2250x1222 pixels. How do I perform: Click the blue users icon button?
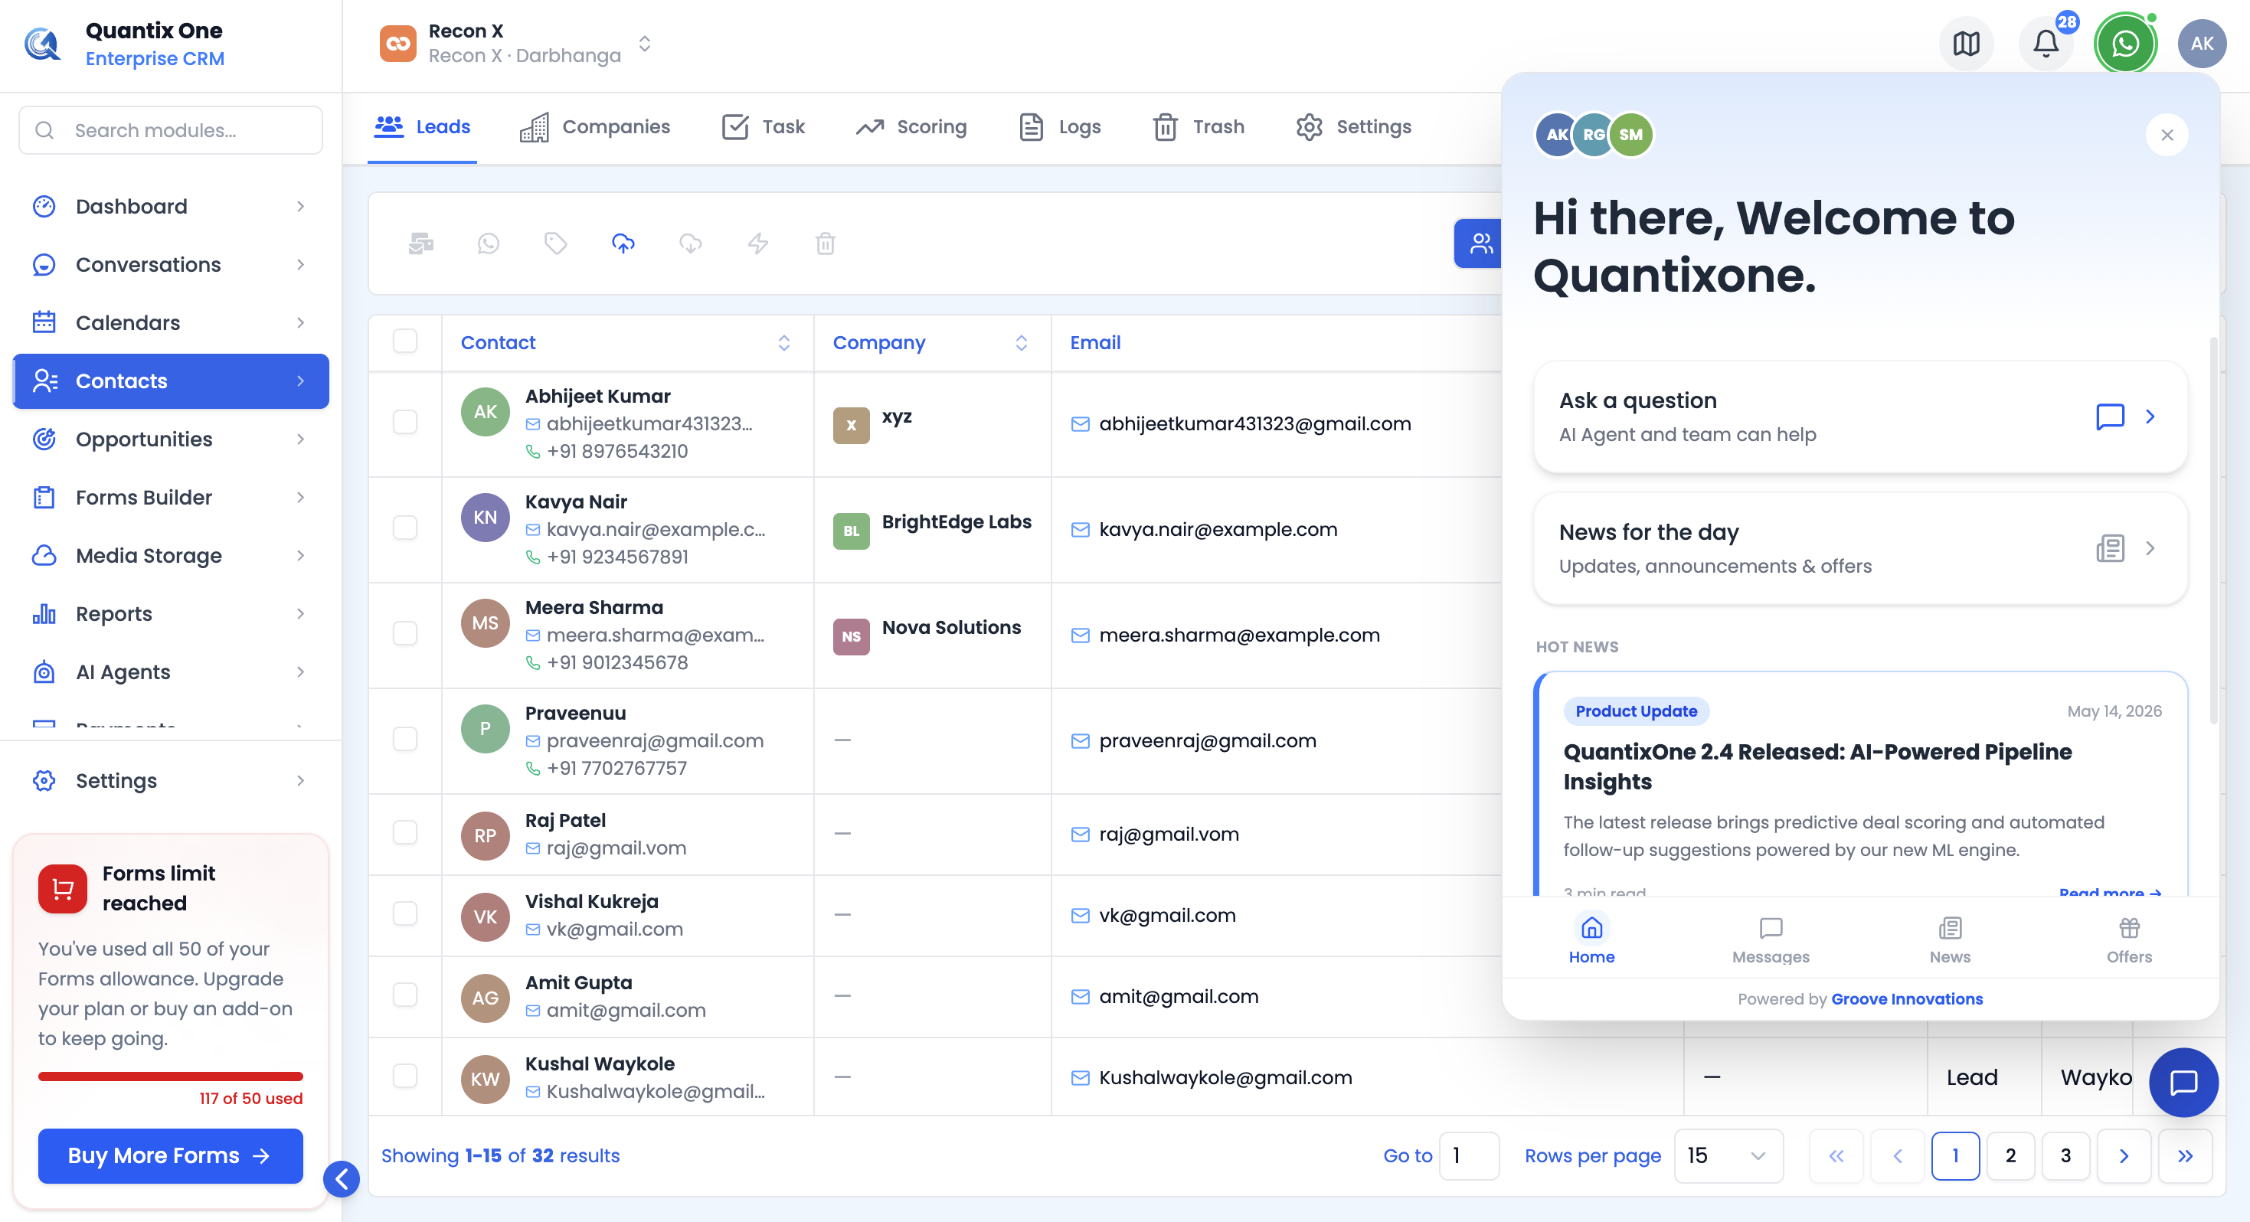(1479, 243)
